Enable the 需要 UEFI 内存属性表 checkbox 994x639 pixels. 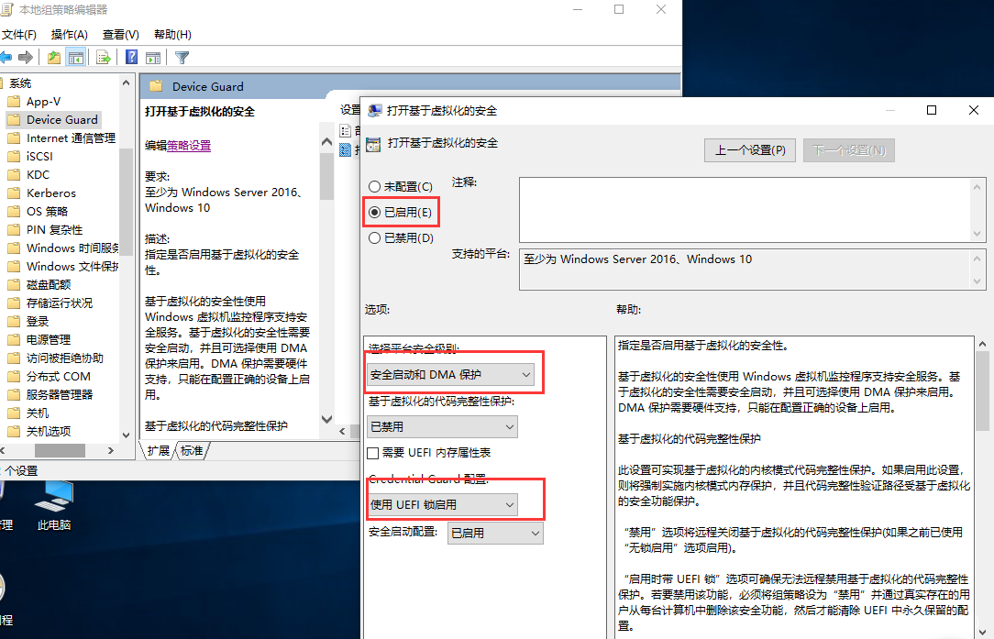point(372,453)
